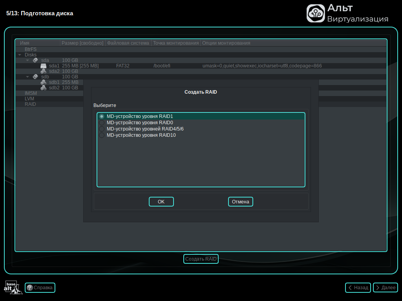Click the Файловая система column header
Viewport: 402px width, 301px height.
point(128,43)
